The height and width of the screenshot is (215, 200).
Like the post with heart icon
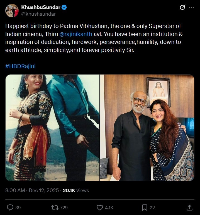pos(100,207)
